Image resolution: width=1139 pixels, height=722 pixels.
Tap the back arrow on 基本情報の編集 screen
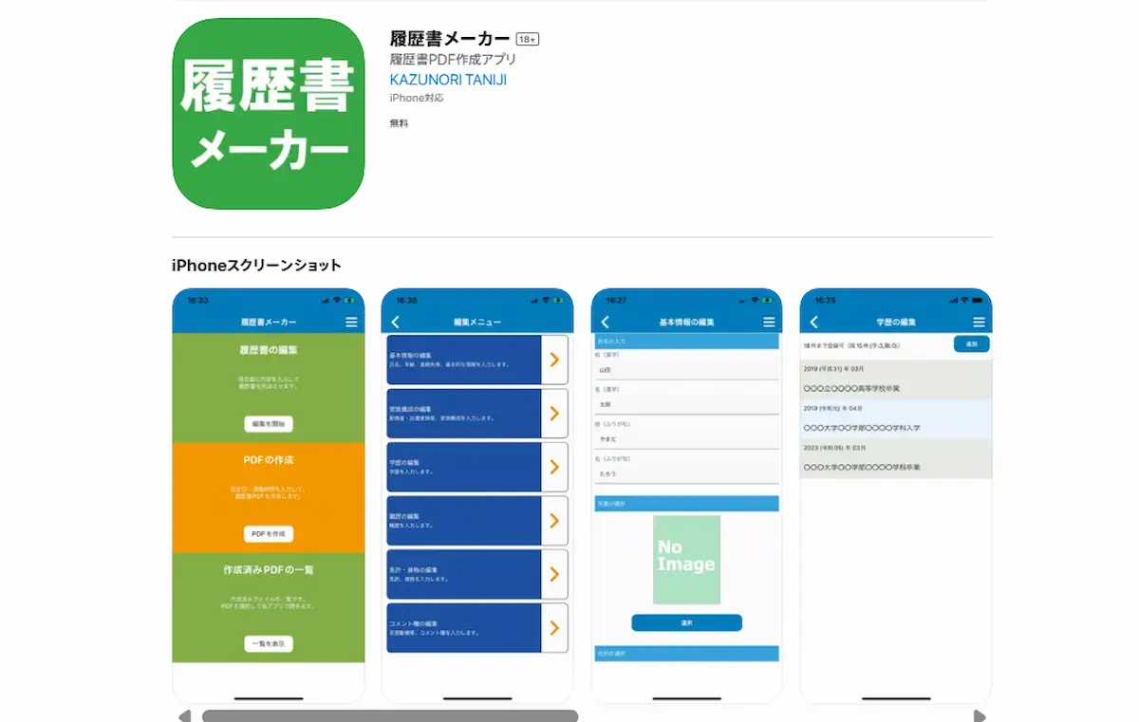click(x=604, y=321)
